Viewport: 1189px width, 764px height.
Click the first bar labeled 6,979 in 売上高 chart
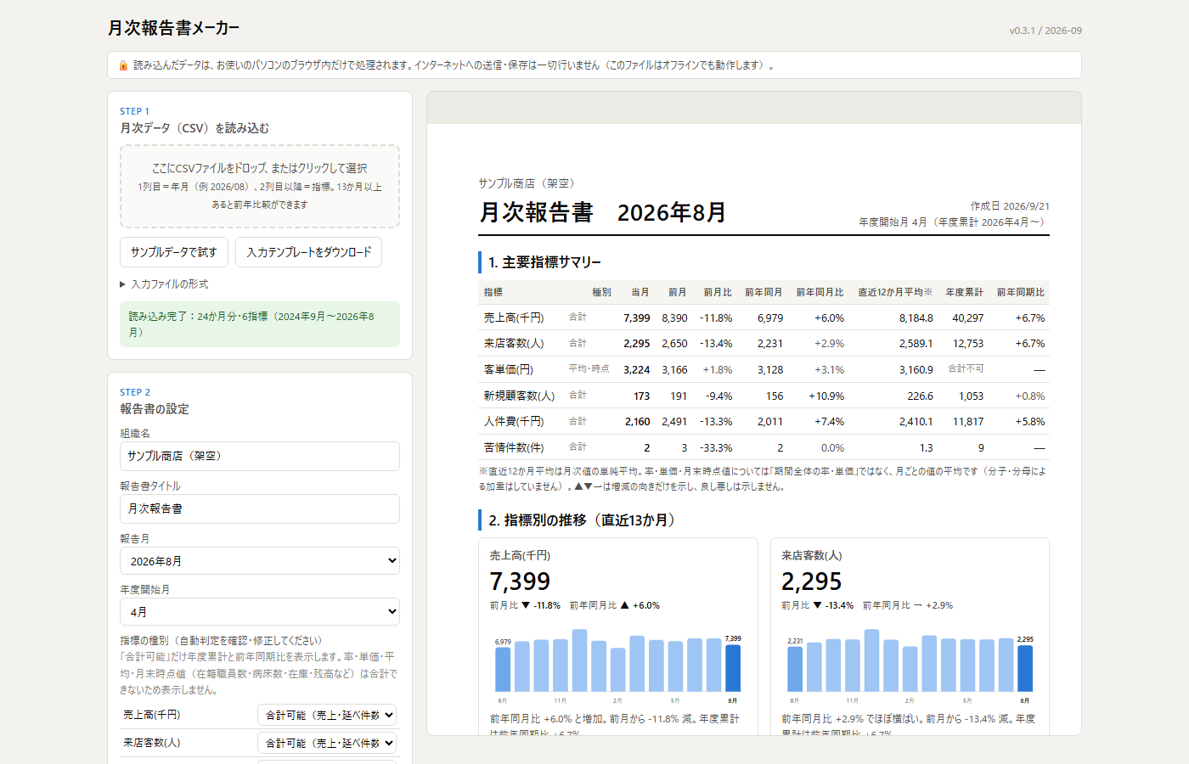point(503,670)
